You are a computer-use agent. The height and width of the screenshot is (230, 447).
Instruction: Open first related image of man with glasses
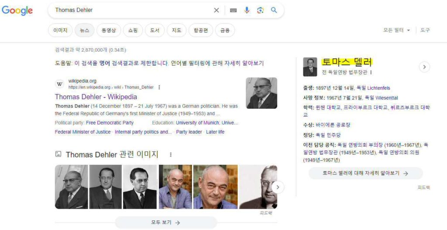tap(72, 187)
